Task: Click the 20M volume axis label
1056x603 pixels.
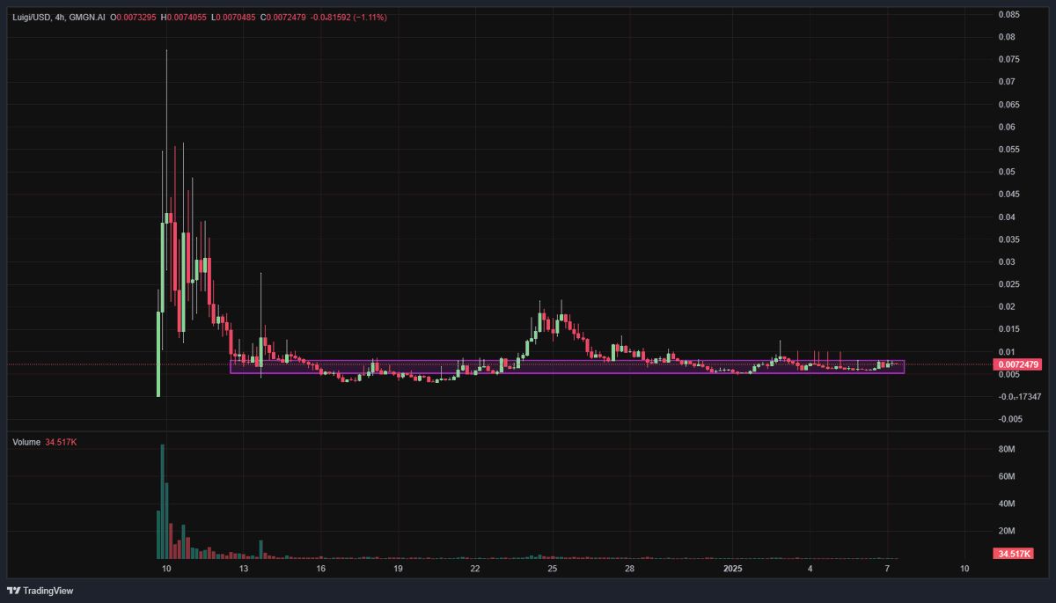Action: [1007, 532]
